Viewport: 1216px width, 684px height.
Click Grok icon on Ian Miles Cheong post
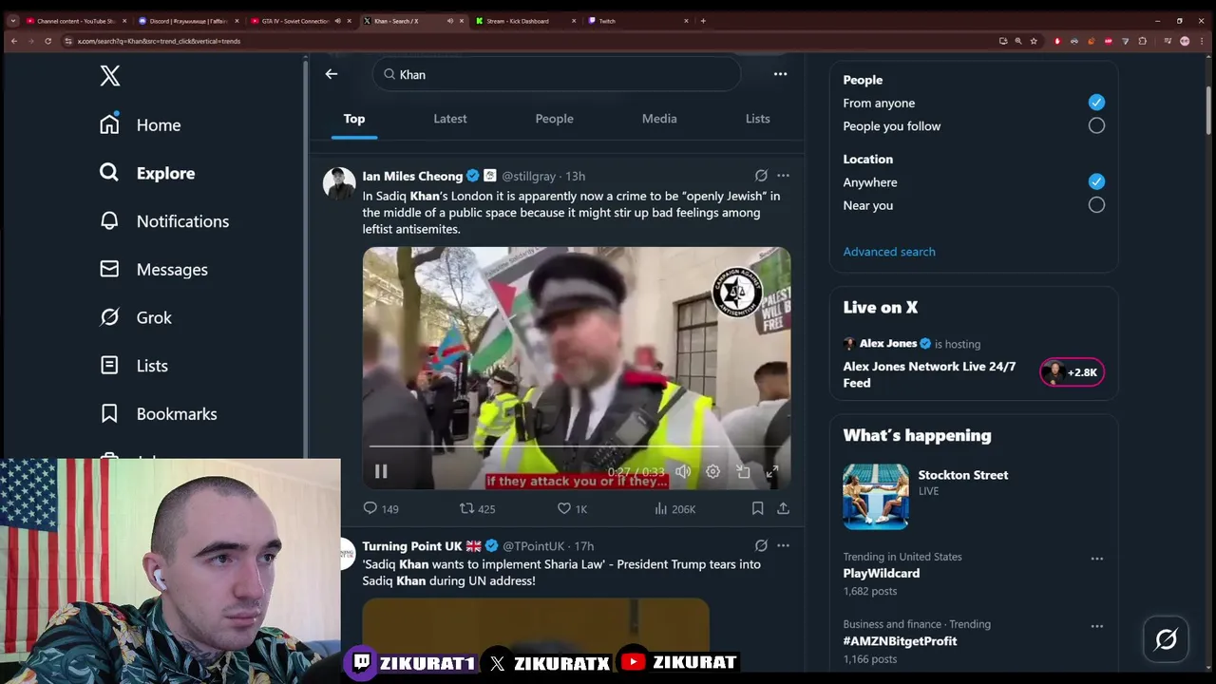761,176
